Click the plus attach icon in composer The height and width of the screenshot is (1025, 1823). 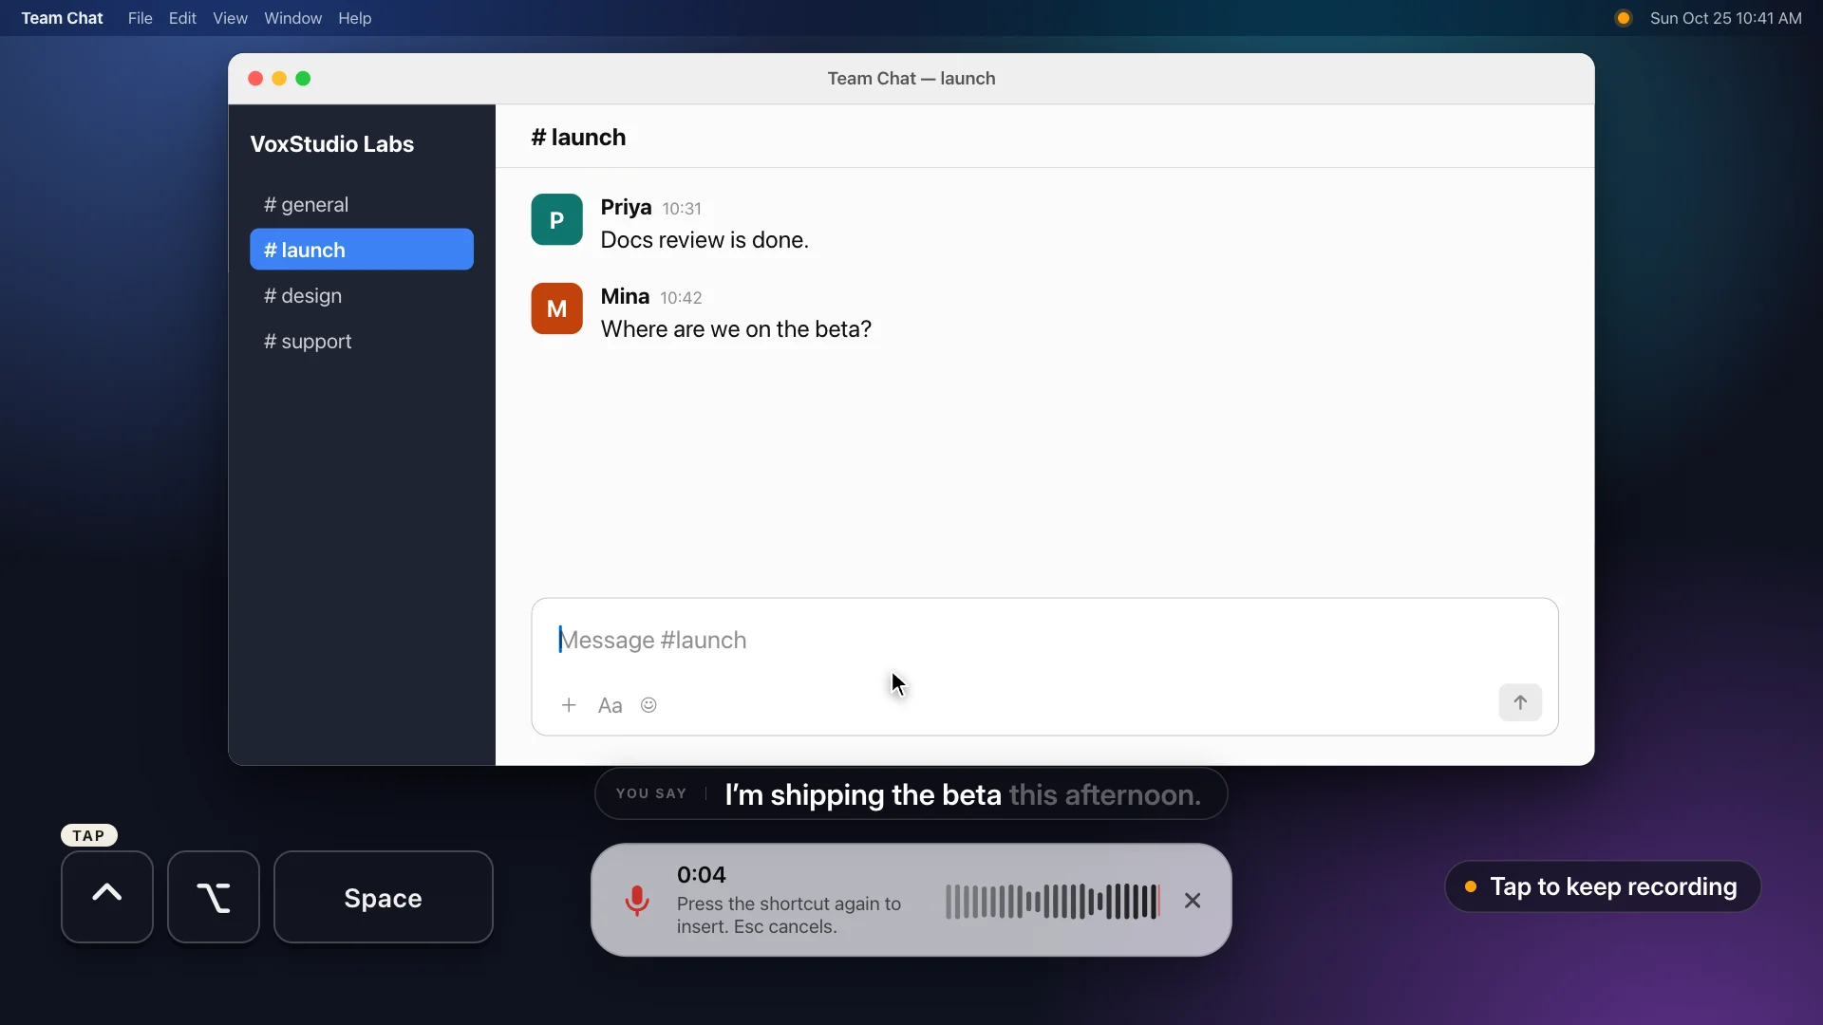569,705
